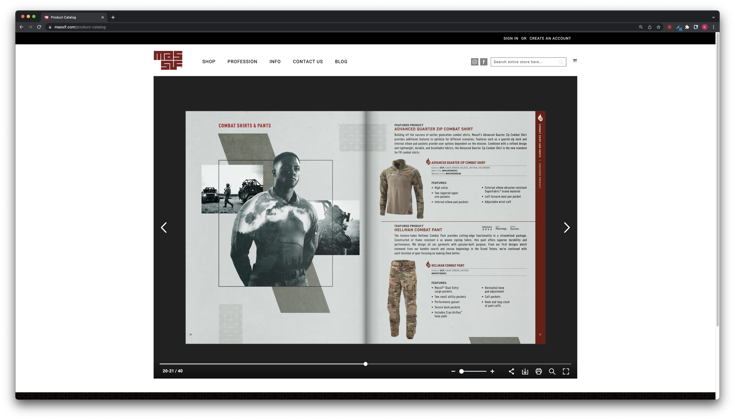Open the browser tab list chevron

click(x=713, y=17)
